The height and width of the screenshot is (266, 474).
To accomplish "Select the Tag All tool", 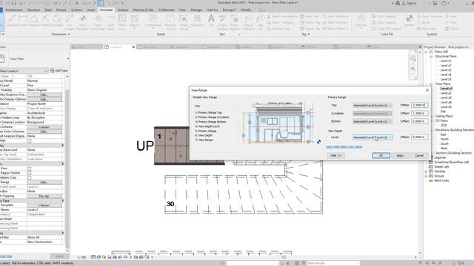I will click(260, 22).
